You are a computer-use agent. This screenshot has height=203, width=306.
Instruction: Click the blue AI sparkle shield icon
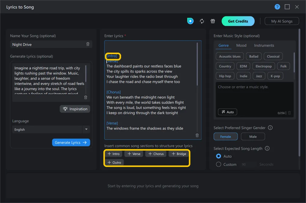pos(190,21)
